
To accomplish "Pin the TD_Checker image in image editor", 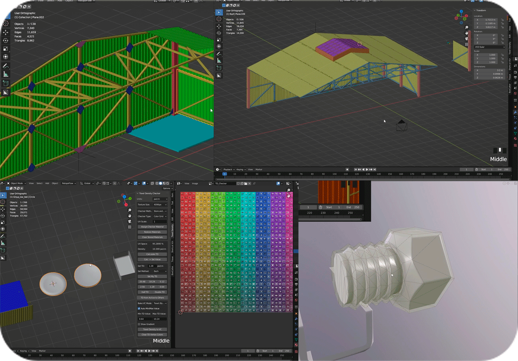I will click(x=254, y=183).
